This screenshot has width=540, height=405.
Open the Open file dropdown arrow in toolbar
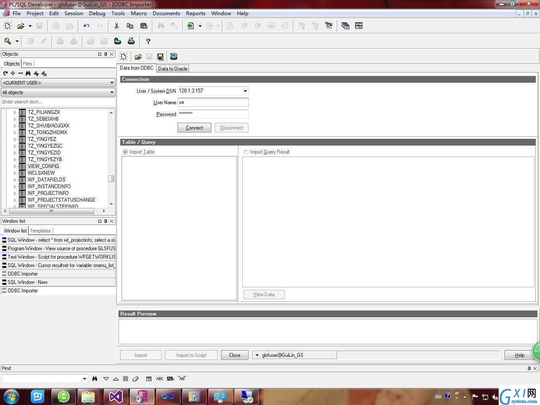(x=30, y=26)
